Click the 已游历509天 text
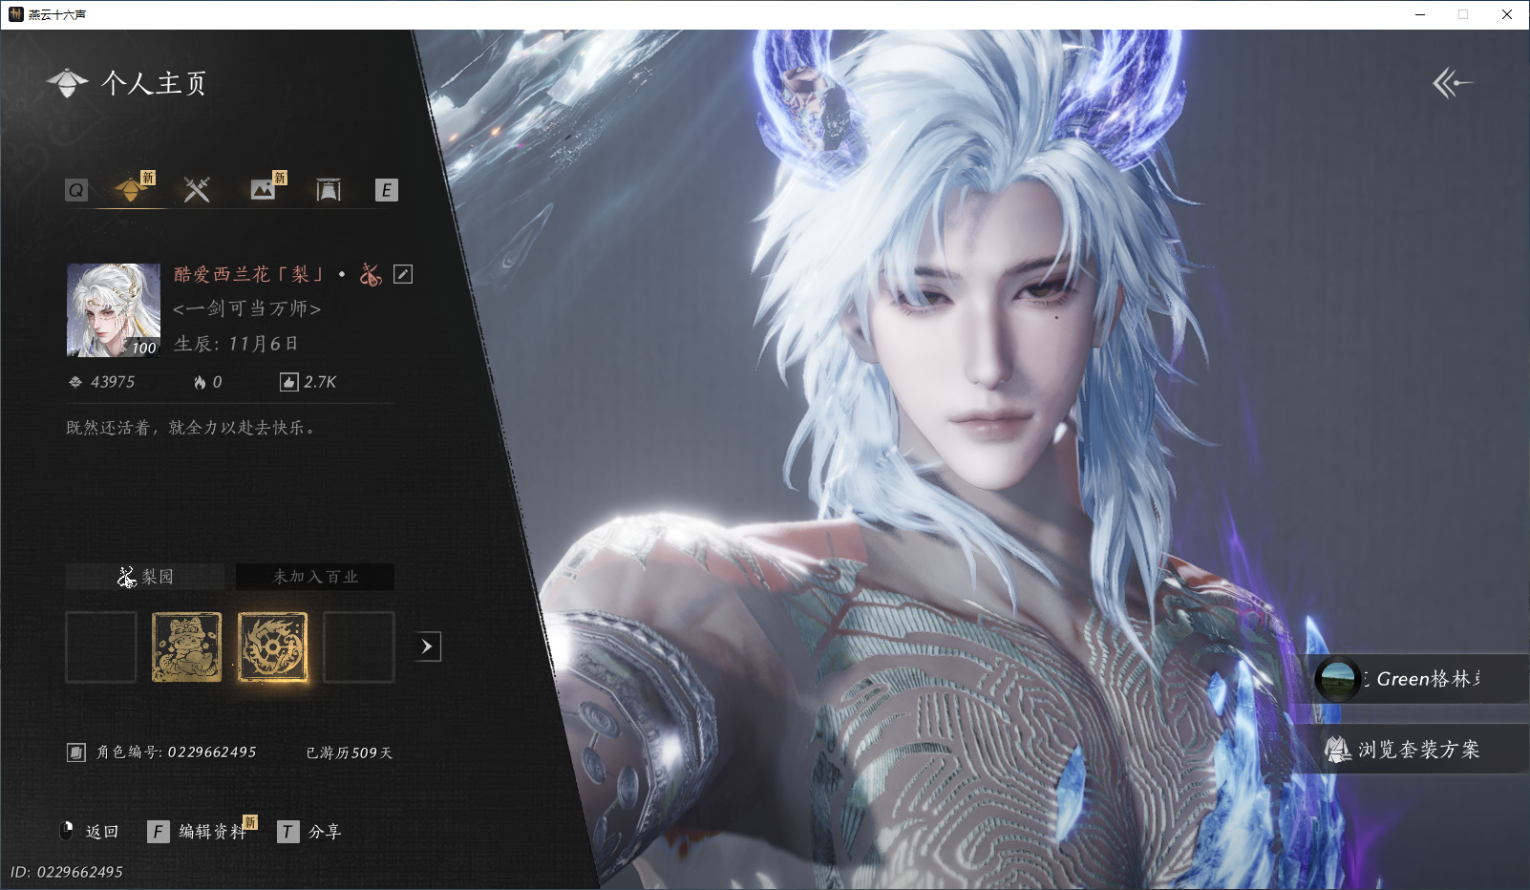The image size is (1530, 890). pos(350,752)
